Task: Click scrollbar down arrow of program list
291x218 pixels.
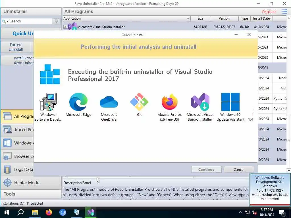Action: click(x=289, y=171)
